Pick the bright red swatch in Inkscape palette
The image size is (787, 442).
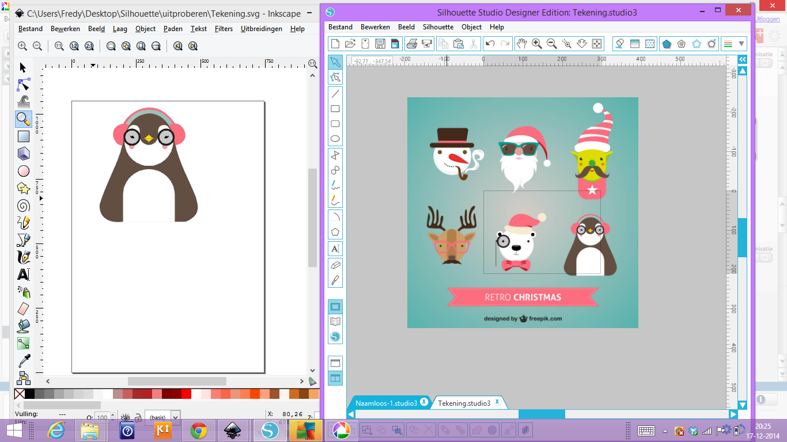[x=186, y=394]
